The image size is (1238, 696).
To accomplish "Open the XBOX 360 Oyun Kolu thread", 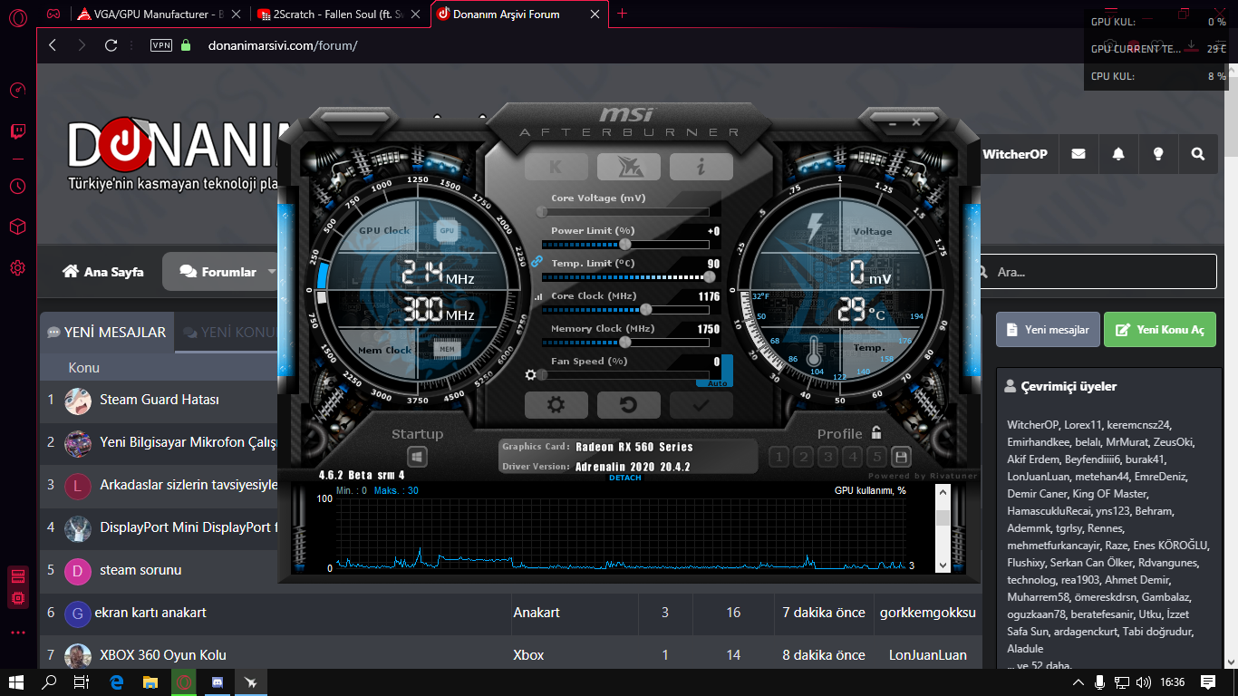I will 163,655.
